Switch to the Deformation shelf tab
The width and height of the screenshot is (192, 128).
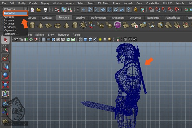click(x=98, y=18)
